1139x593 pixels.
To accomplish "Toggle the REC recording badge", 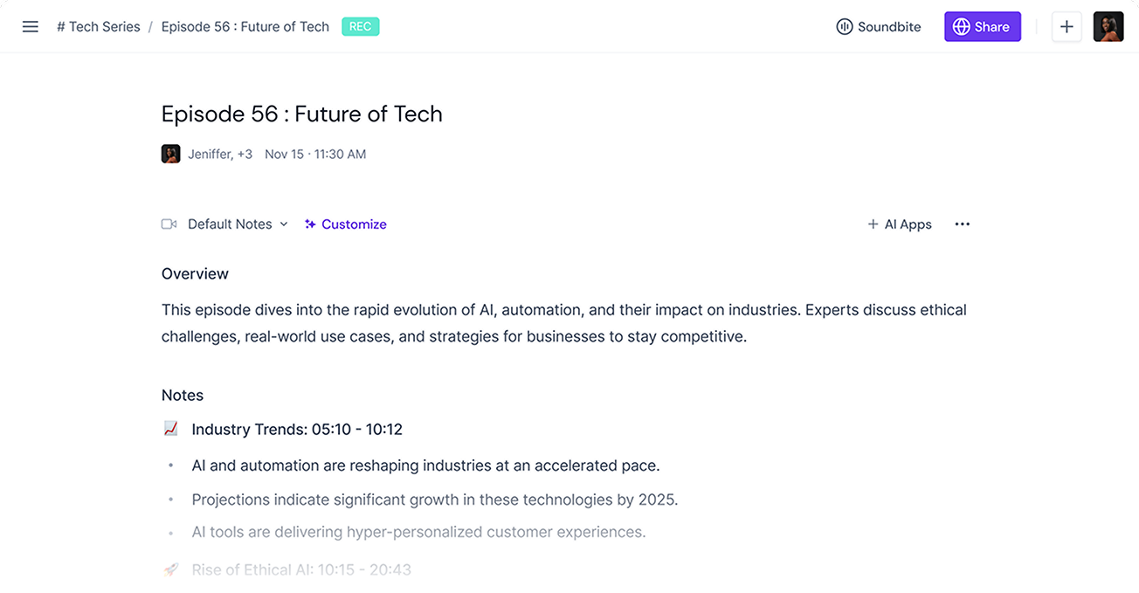I will [360, 26].
